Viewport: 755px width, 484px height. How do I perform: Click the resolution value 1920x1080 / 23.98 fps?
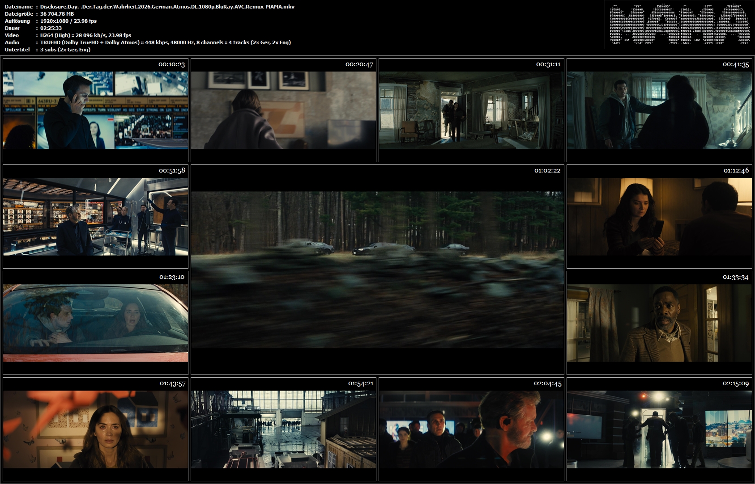pos(68,21)
